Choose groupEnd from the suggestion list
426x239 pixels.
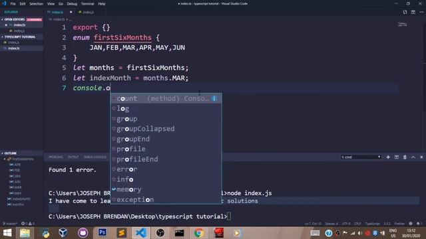[166, 139]
